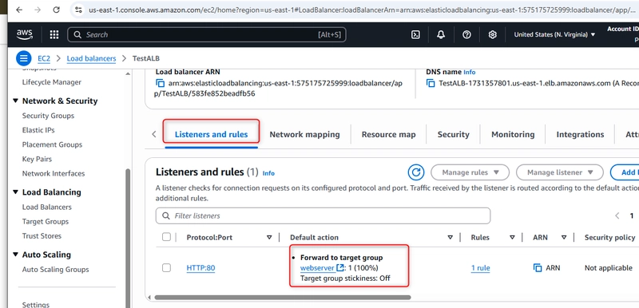
Task: Open Target Groups in sidebar
Action: (x=46, y=221)
